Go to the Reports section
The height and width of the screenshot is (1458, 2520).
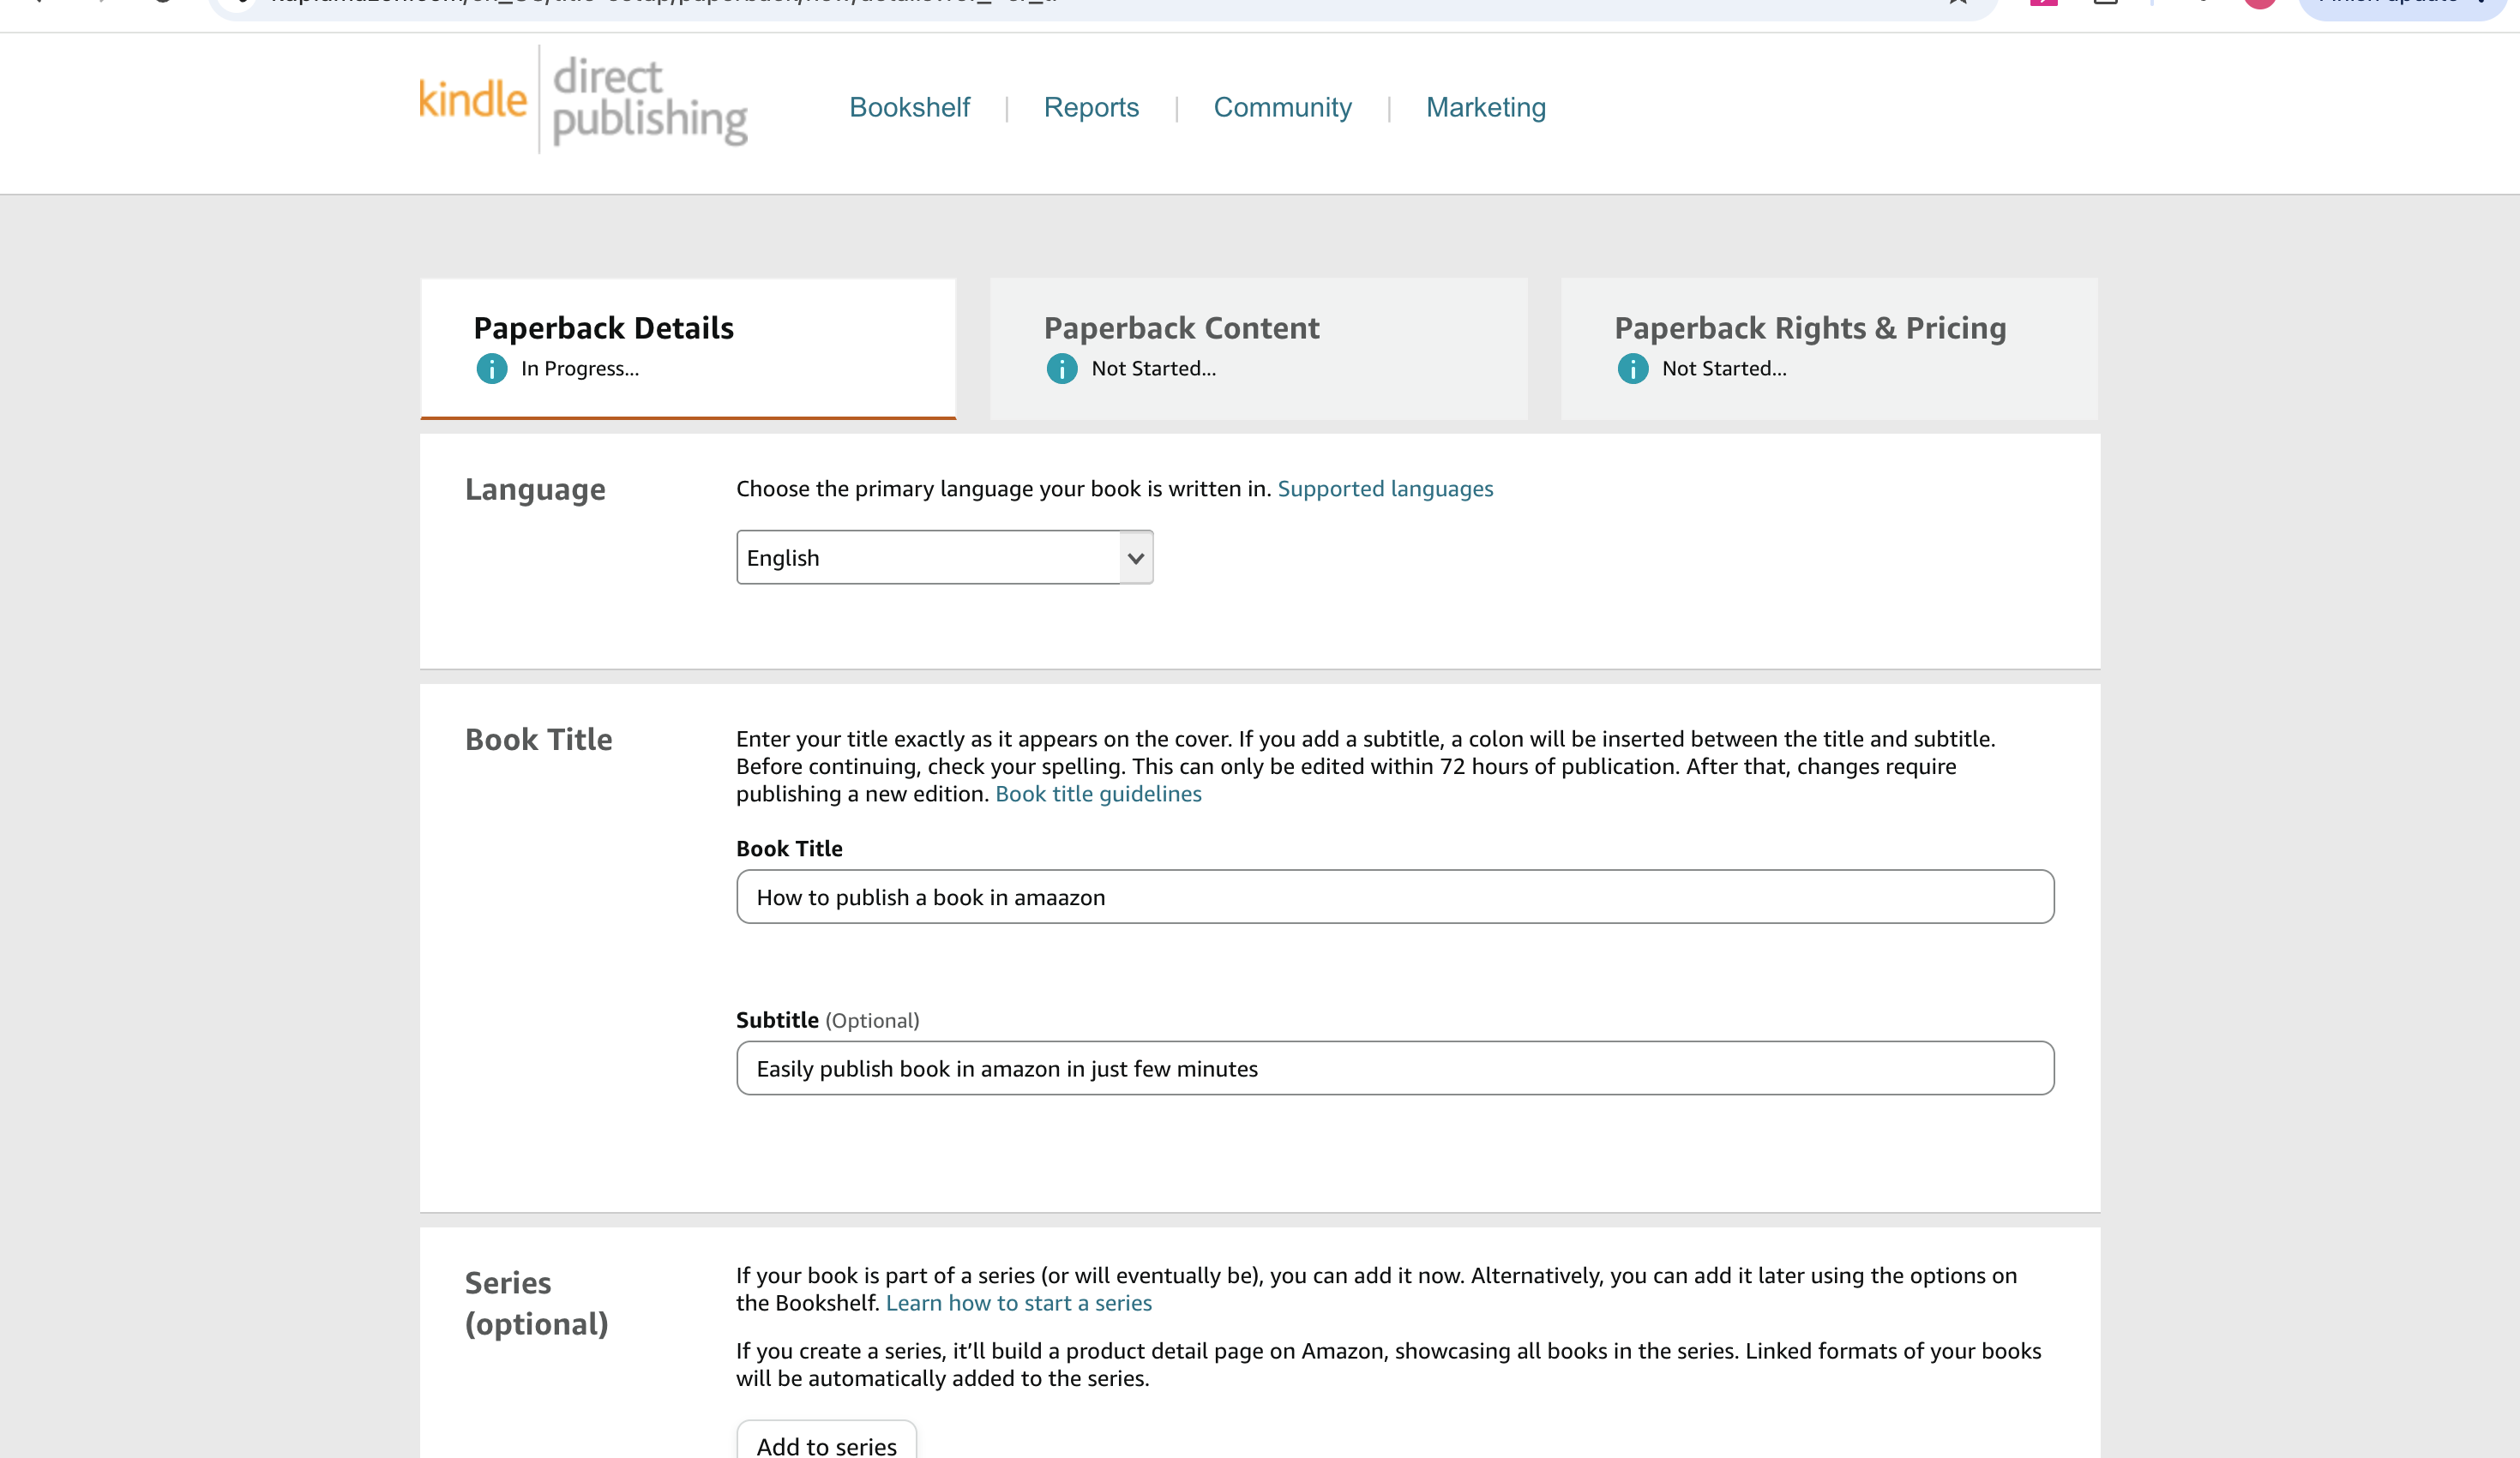(x=1091, y=107)
